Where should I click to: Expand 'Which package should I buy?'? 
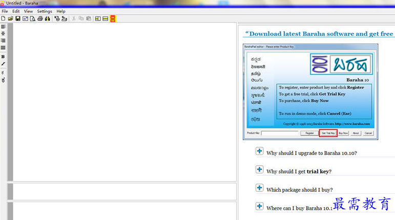click(x=259, y=188)
